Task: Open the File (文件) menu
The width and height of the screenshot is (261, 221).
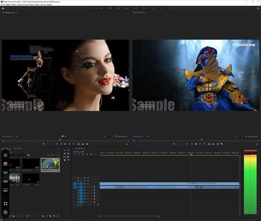Action: click(3, 4)
